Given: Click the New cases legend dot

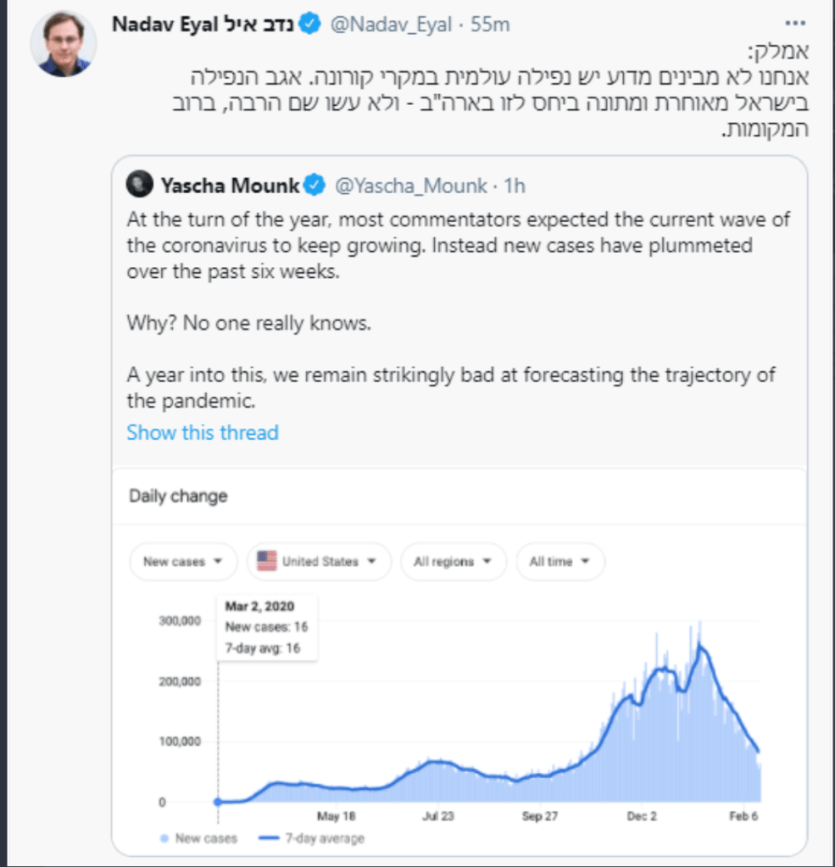Looking at the screenshot, I should point(164,839).
